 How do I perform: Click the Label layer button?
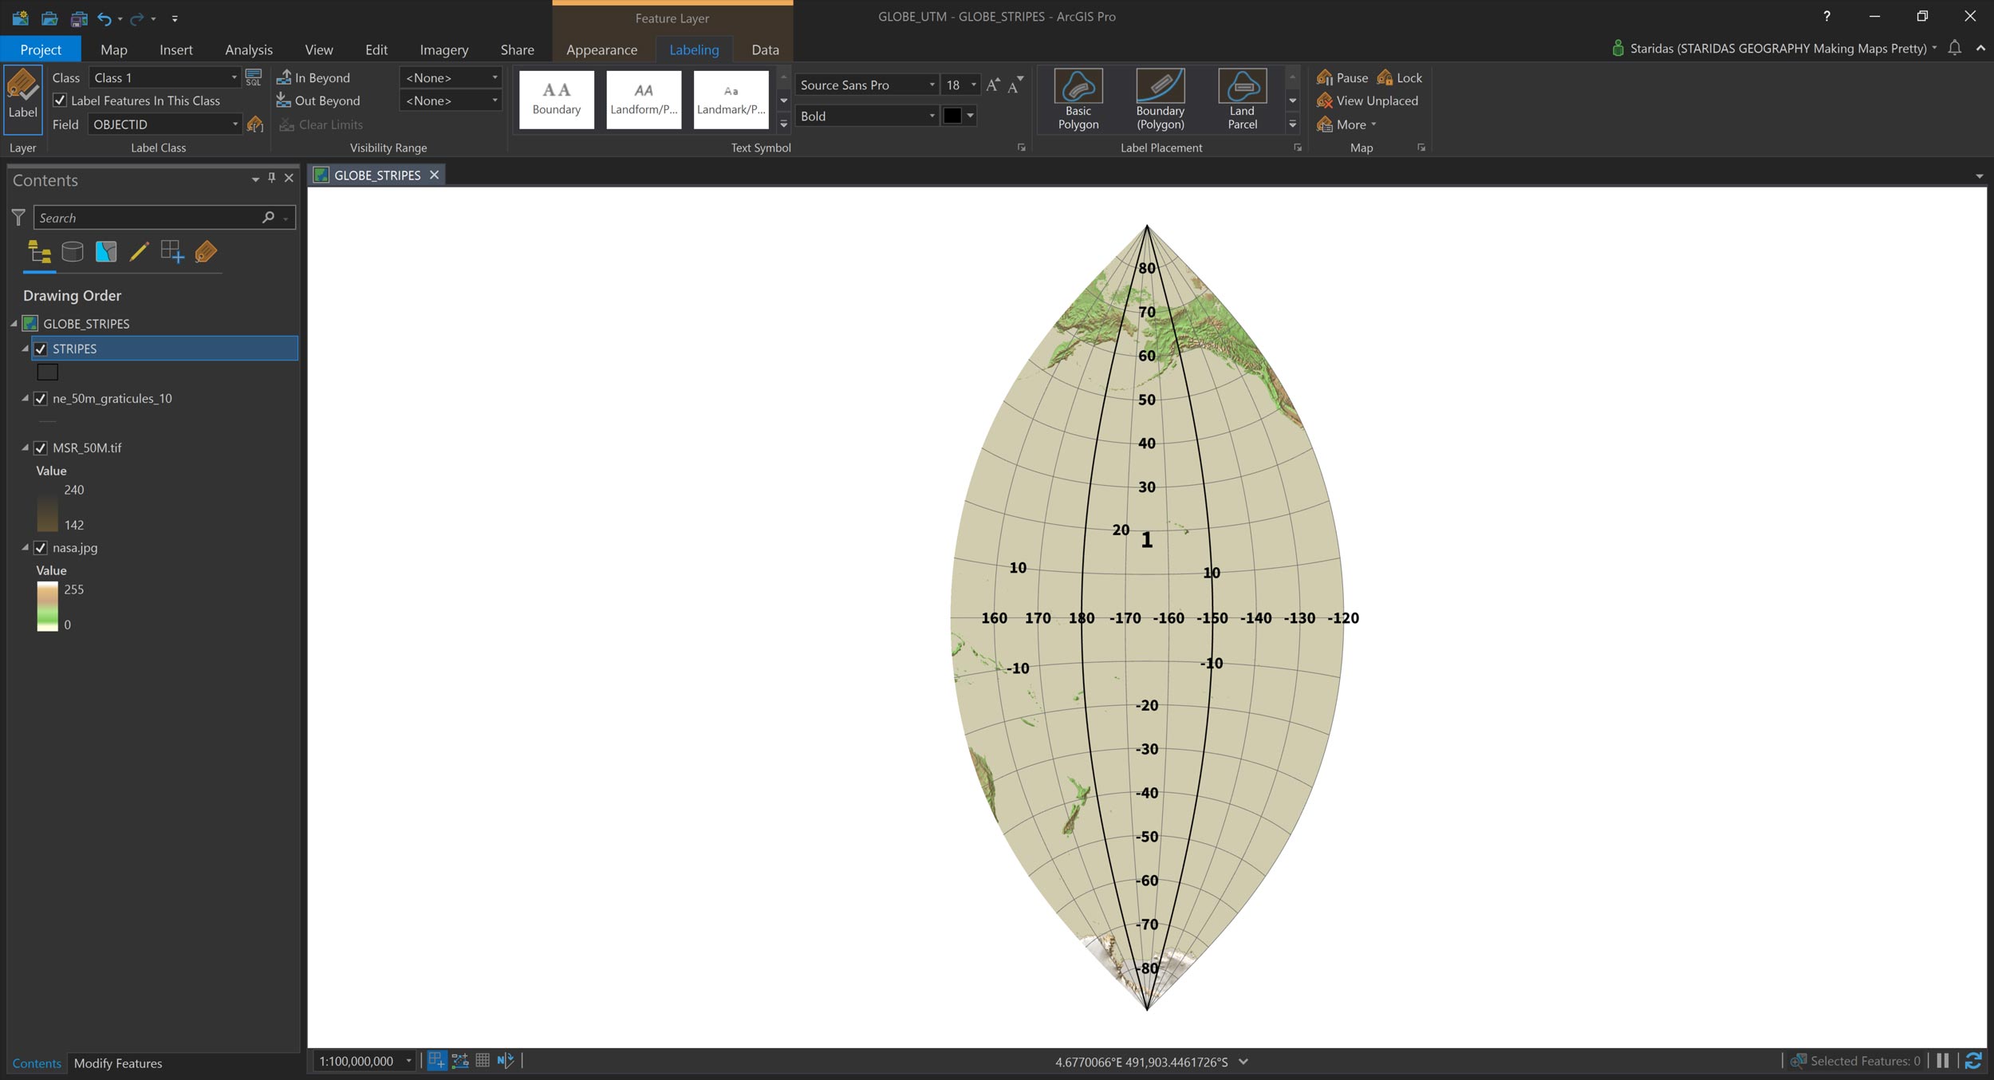[22, 94]
